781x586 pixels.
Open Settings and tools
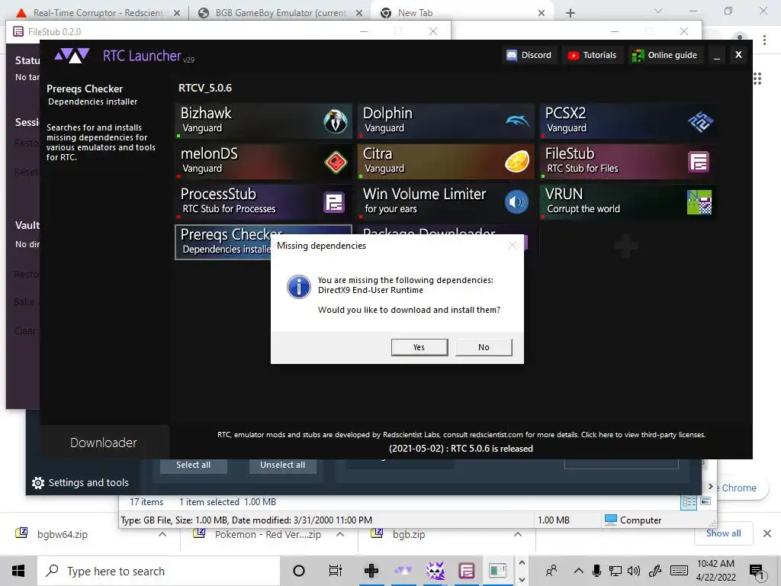point(81,482)
